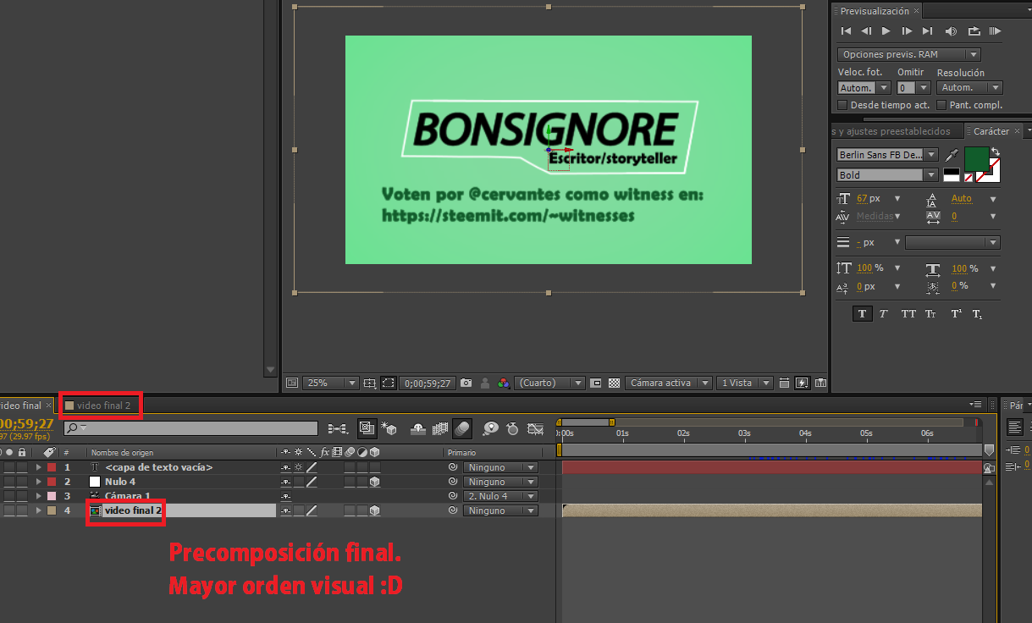Open the 25% magnification dropdown
This screenshot has width=1032, height=623.
pos(331,383)
